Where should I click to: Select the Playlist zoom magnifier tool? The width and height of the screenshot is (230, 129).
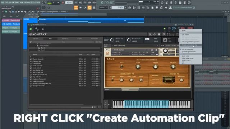coord(31,11)
